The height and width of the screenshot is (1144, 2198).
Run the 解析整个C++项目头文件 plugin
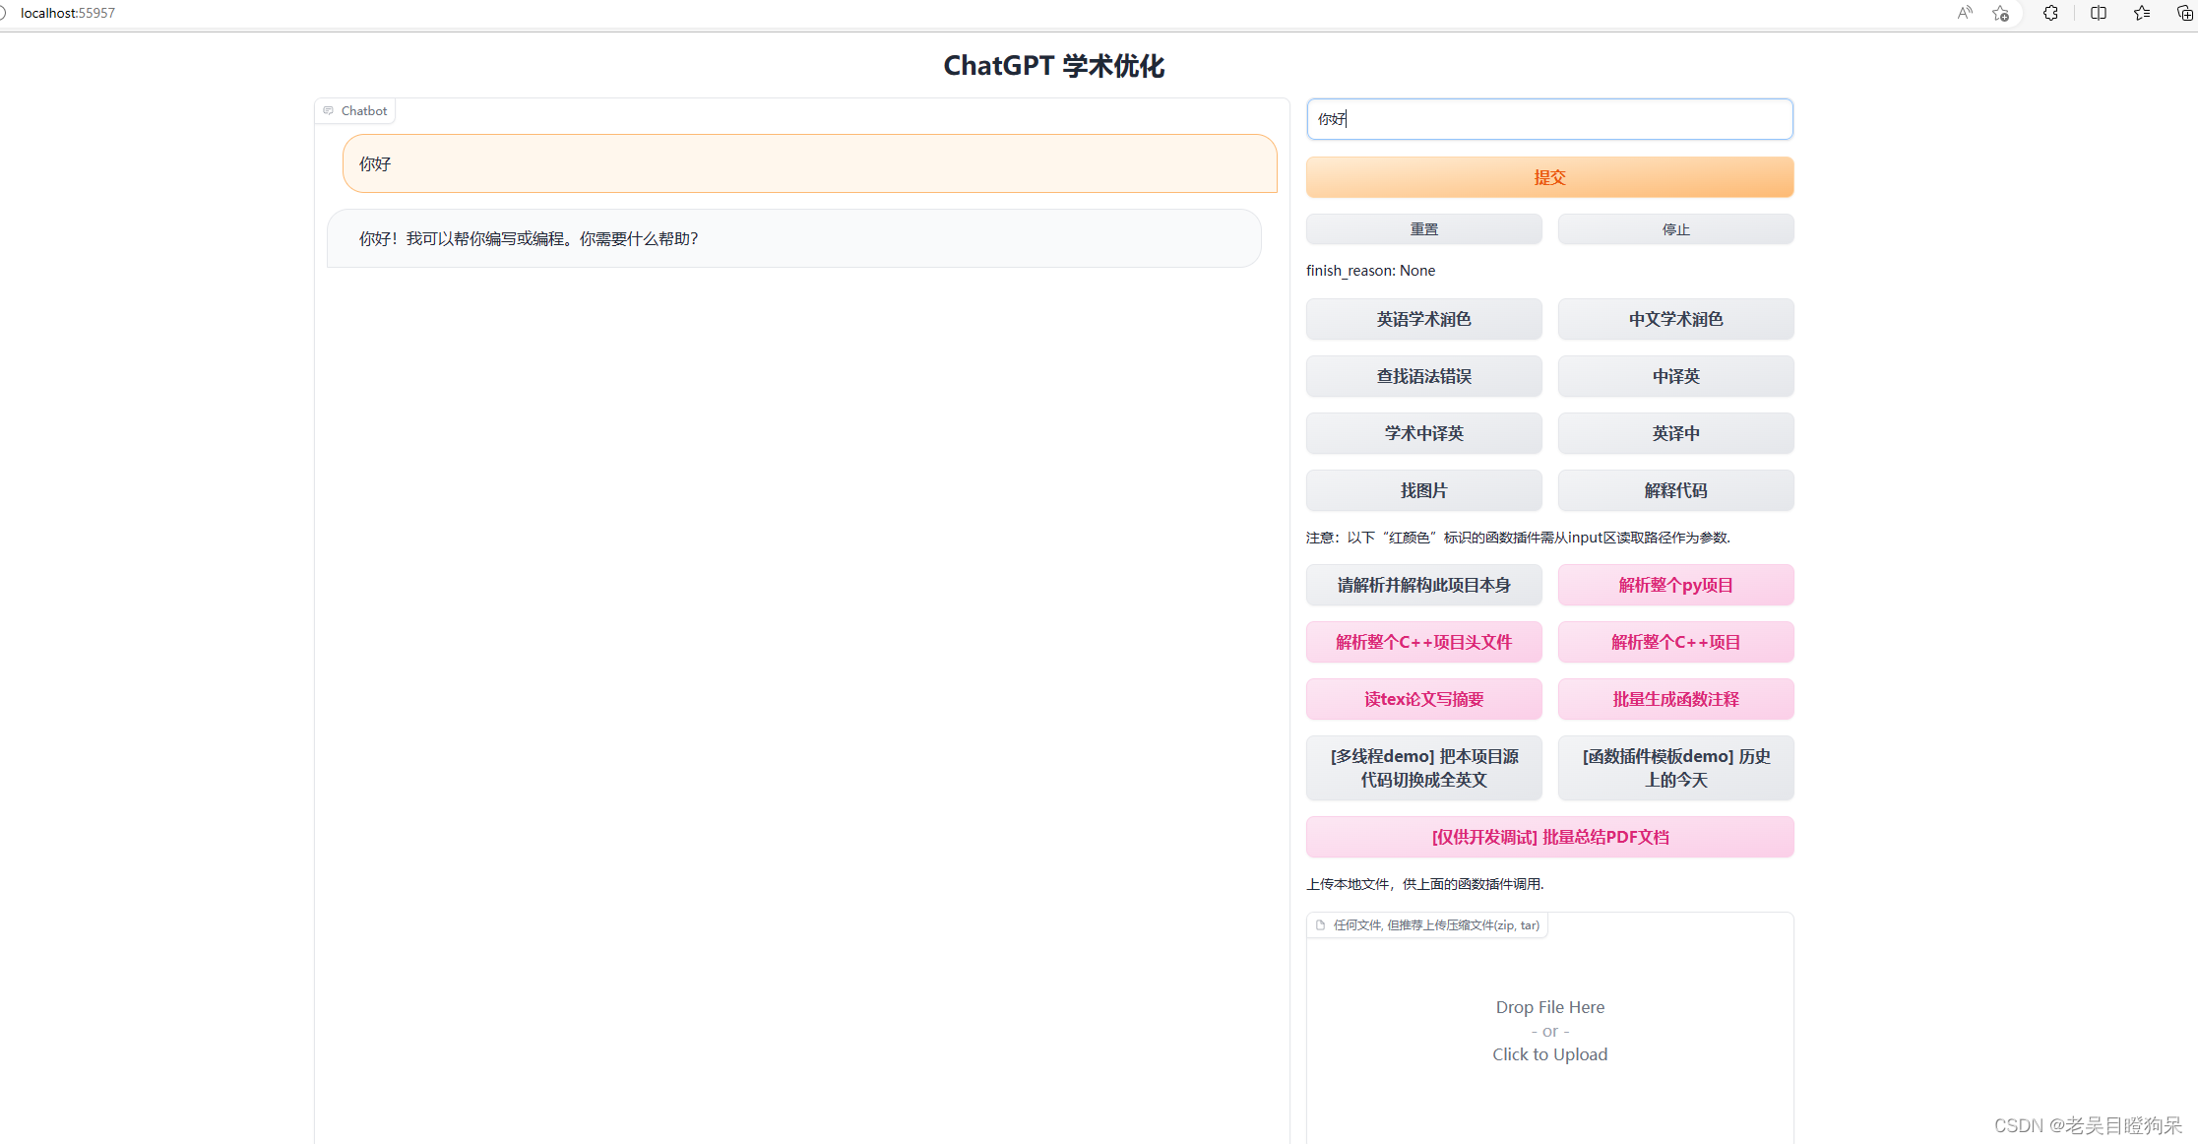click(x=1423, y=642)
